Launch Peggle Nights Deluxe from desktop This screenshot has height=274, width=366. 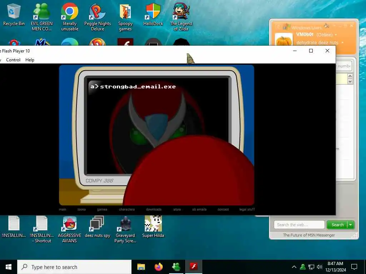pos(98,17)
